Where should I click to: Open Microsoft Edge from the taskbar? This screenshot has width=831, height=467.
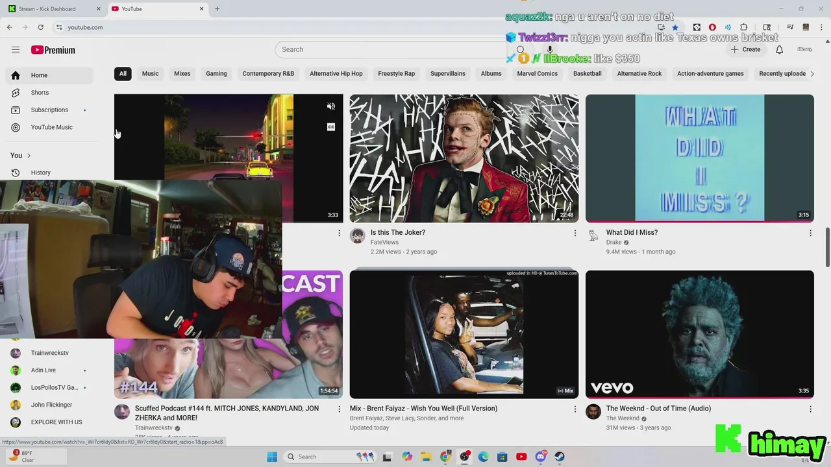[x=484, y=457]
